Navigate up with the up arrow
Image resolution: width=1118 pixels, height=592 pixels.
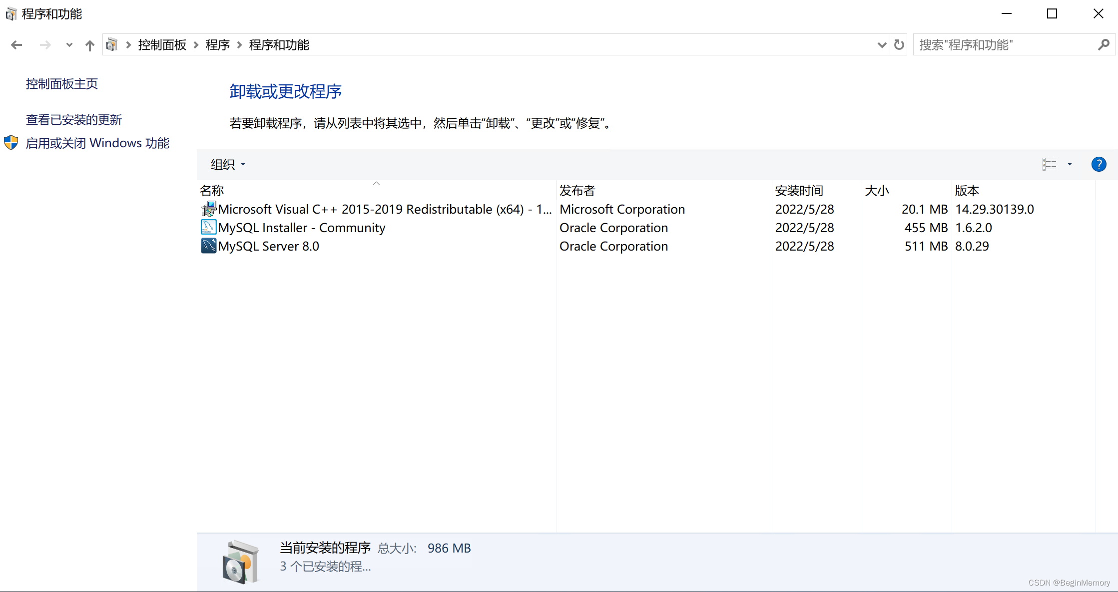click(89, 44)
